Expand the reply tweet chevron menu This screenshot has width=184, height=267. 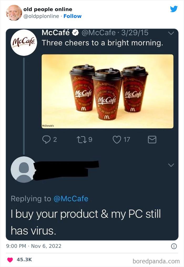(171, 165)
